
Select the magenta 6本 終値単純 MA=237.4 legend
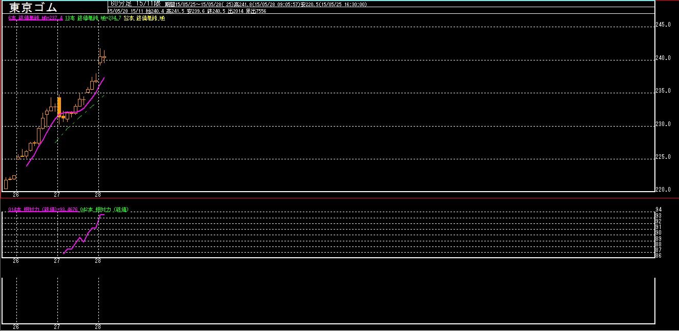tap(36, 18)
